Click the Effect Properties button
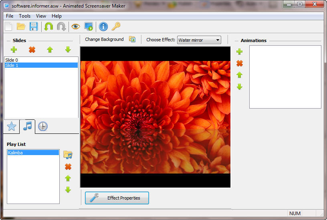 117,198
